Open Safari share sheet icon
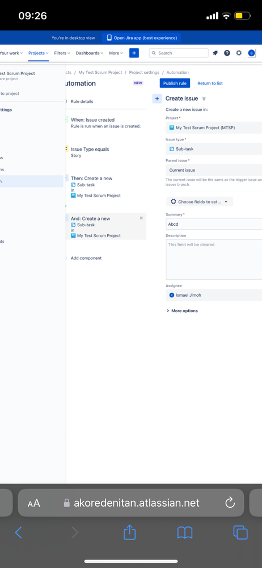The width and height of the screenshot is (262, 568). click(129, 532)
